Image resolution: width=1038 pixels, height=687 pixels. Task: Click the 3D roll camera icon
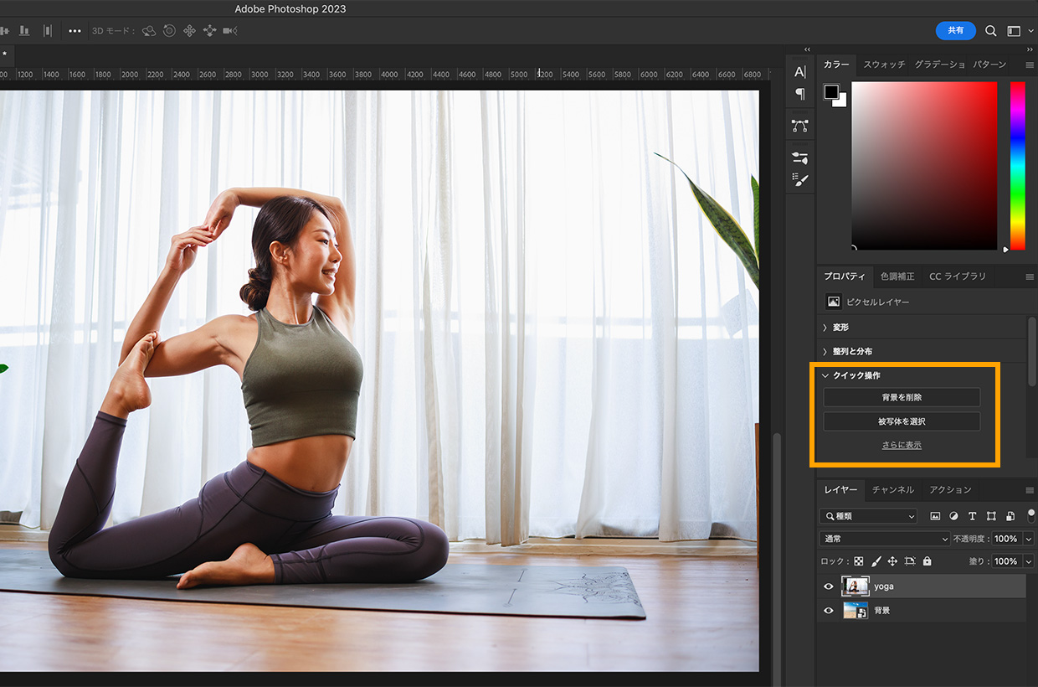click(x=169, y=31)
